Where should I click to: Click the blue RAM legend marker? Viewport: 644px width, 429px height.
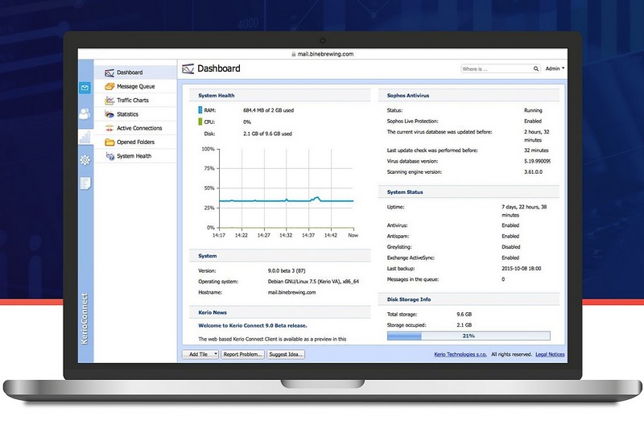tap(200, 110)
